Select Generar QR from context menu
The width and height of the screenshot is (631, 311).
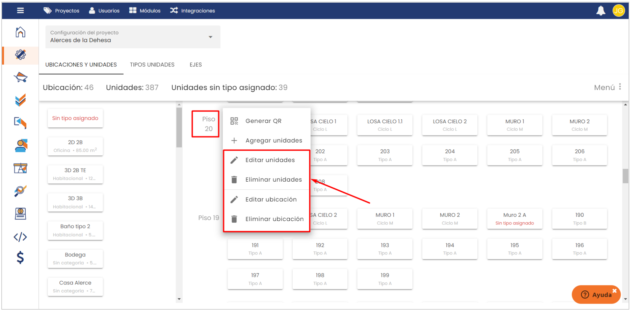(263, 121)
